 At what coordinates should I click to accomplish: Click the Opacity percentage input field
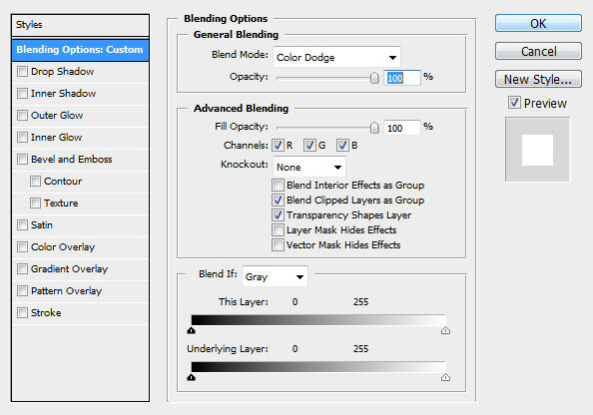[x=402, y=78]
